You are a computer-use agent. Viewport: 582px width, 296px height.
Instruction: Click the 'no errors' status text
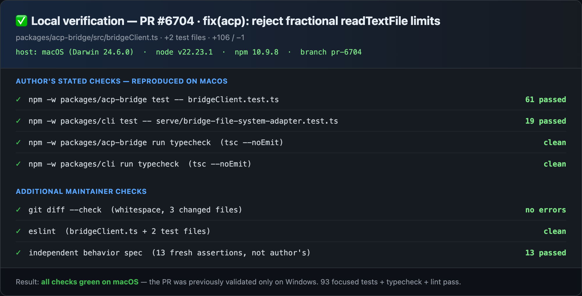[546, 210]
